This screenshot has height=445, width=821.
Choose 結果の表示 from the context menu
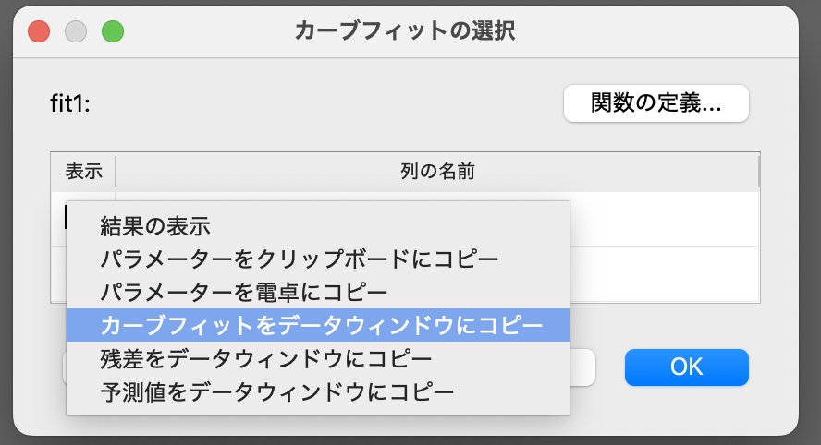(x=155, y=225)
